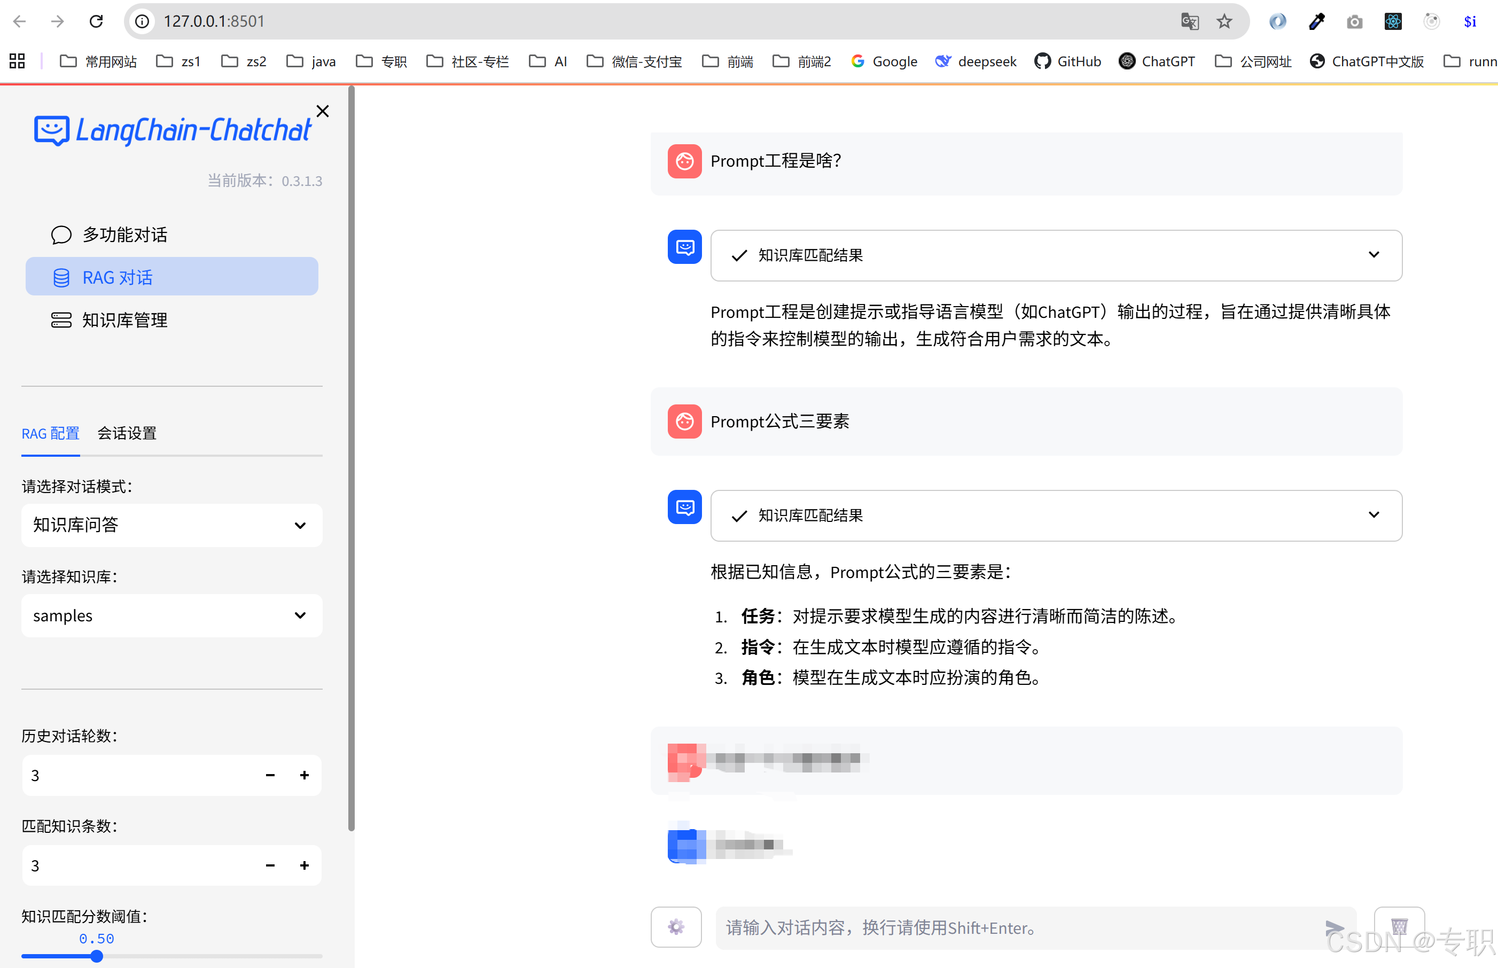Switch to the RAG 配置 tab
This screenshot has width=1498, height=968.
(x=50, y=433)
